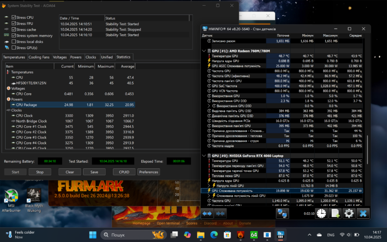Open Task View on the taskbar
387x242 pixels.
tap(174, 235)
